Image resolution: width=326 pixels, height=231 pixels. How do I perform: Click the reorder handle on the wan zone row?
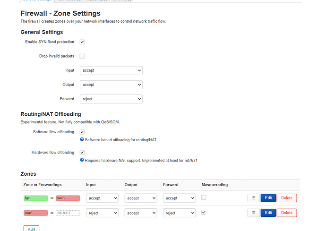click(x=254, y=213)
